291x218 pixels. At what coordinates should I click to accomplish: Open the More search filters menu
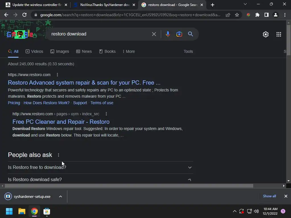tap(129, 52)
